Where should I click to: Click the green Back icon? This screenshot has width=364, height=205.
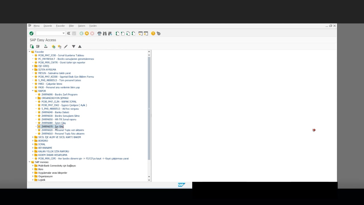[82, 33]
